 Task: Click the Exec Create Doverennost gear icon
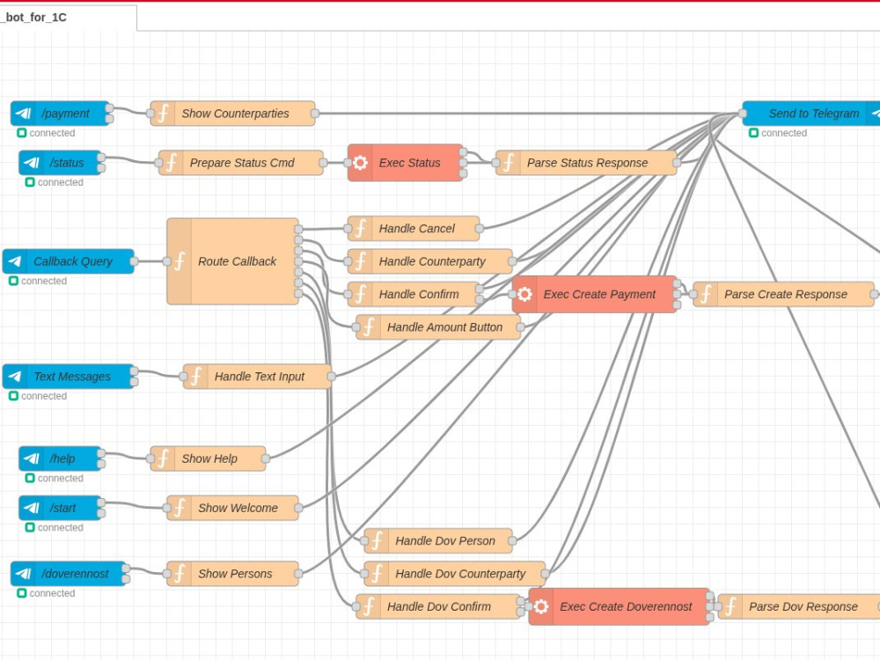[541, 606]
